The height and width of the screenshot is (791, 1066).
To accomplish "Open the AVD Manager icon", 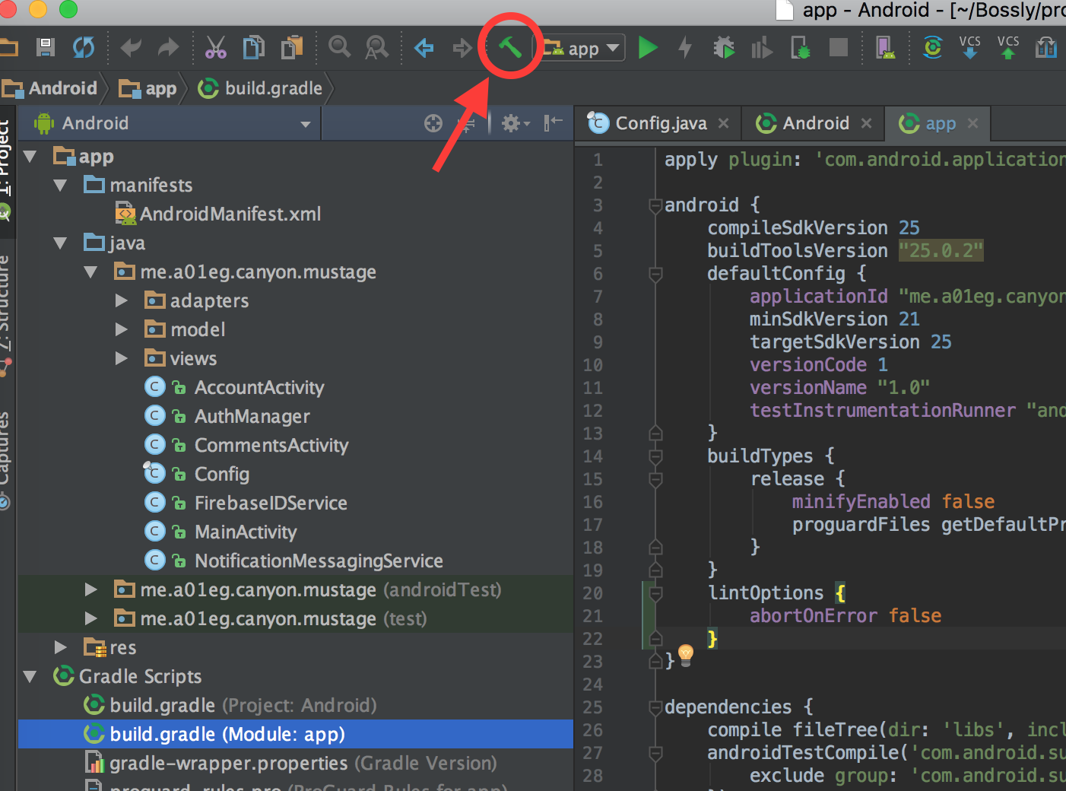I will (x=885, y=48).
